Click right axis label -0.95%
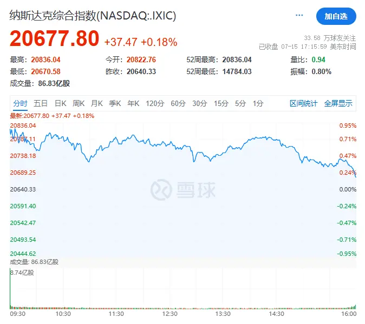The height and width of the screenshot is (324, 365). point(347,254)
